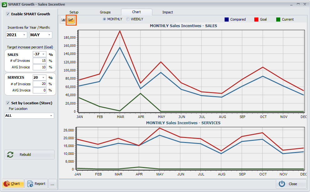Click the MONTHLY Sales Incentives - SERVICES chart title
The height and width of the screenshot is (192, 310).
(183, 123)
